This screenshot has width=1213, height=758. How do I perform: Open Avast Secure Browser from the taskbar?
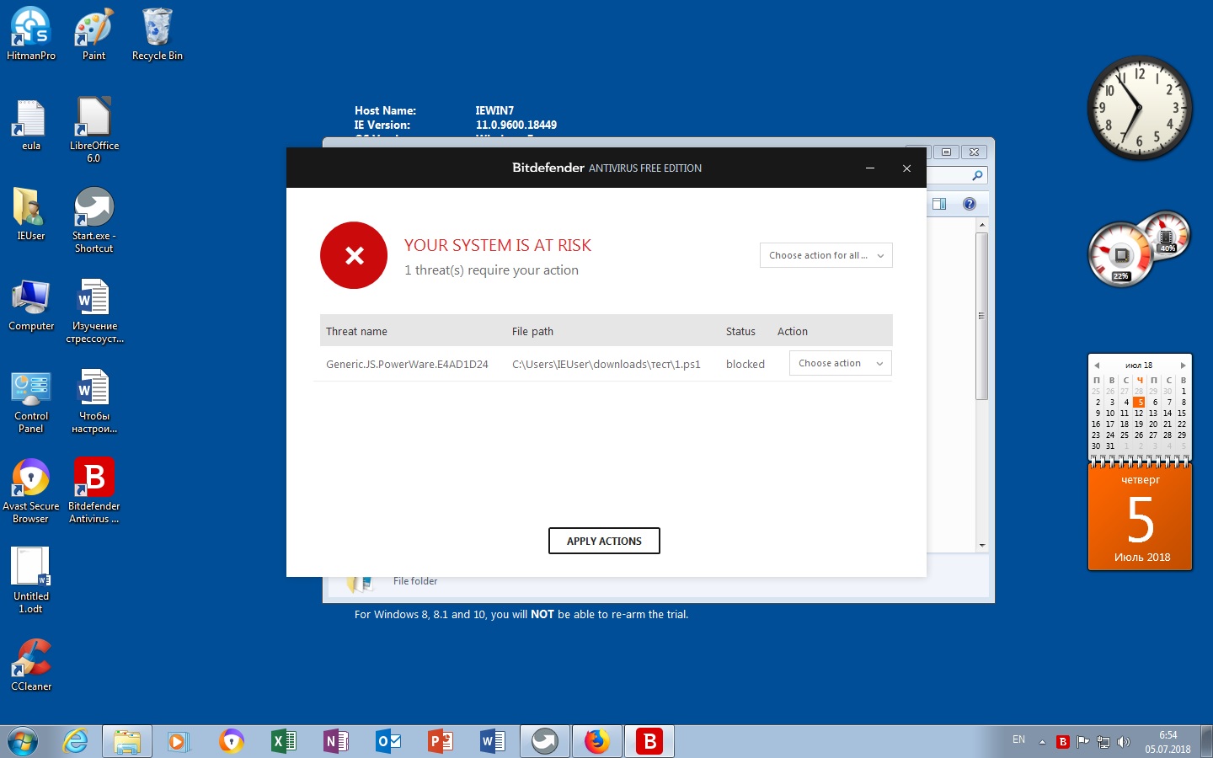coord(231,741)
